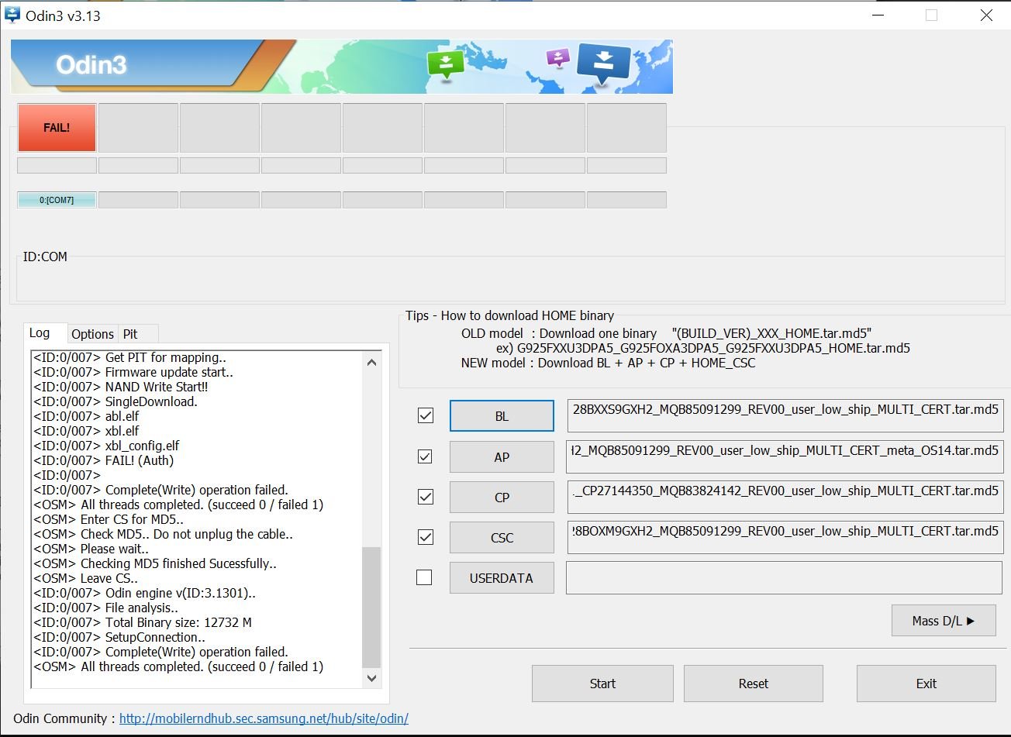The height and width of the screenshot is (737, 1011).
Task: Click the AP file path field
Action: click(x=785, y=456)
